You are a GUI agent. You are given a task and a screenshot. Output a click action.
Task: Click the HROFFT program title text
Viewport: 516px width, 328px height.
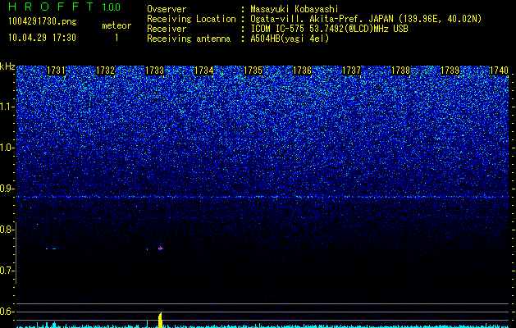pyautogui.click(x=51, y=7)
